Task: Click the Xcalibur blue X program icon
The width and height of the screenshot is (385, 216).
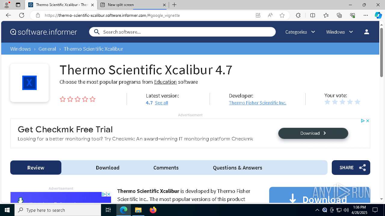Action: 29,83
